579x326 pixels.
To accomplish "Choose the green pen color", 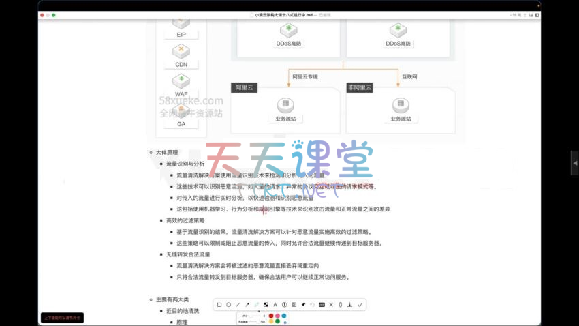I will (277, 321).
